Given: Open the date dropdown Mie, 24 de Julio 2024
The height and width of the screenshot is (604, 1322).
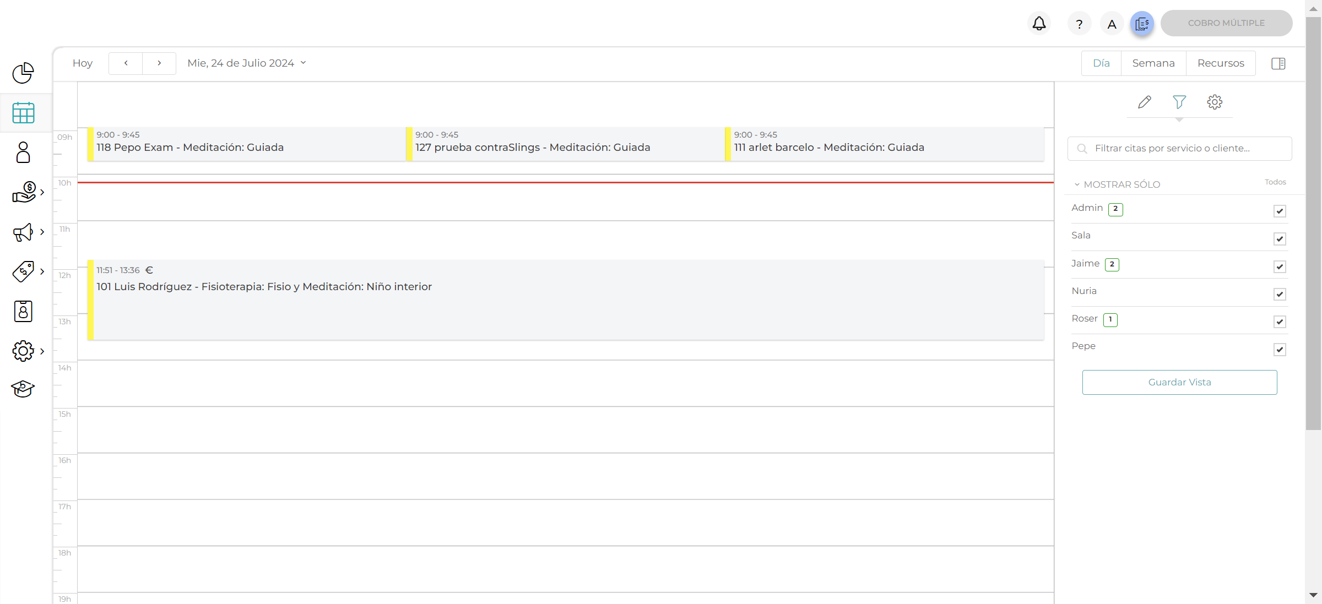Looking at the screenshot, I should (246, 63).
